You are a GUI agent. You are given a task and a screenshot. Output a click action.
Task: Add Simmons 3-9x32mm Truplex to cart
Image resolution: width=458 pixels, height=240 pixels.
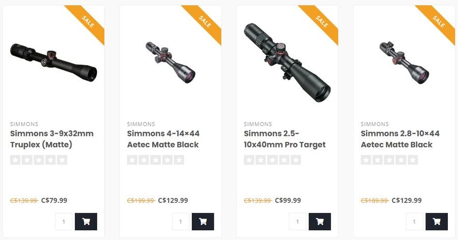pyautogui.click(x=86, y=222)
